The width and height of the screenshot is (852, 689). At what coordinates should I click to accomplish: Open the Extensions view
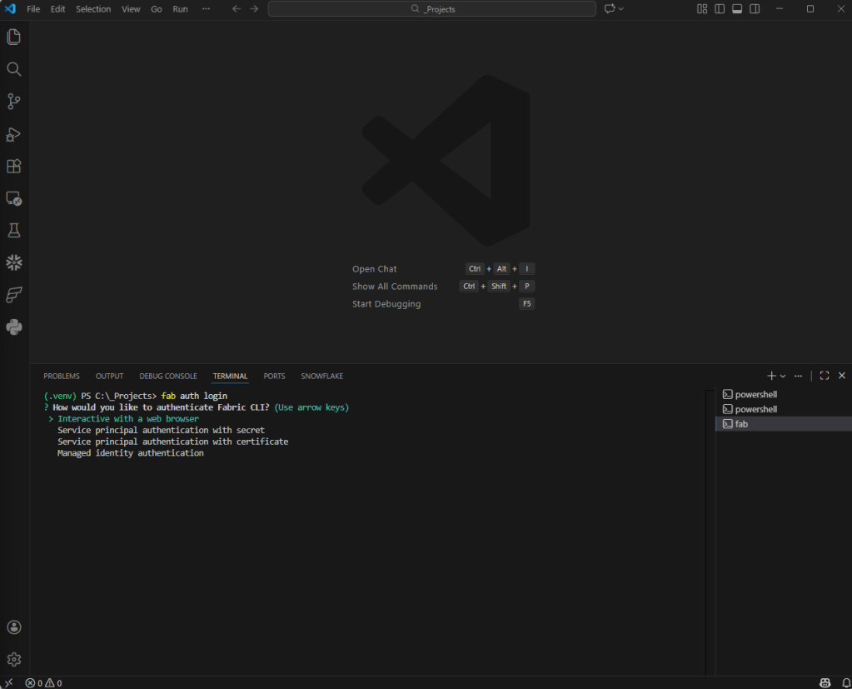pyautogui.click(x=14, y=166)
